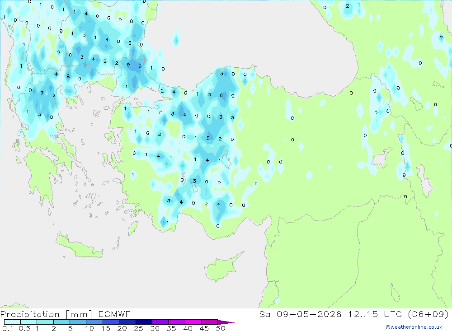Click the '10' legend scale label
Viewport: 452px width, 331px height.
click(89, 328)
